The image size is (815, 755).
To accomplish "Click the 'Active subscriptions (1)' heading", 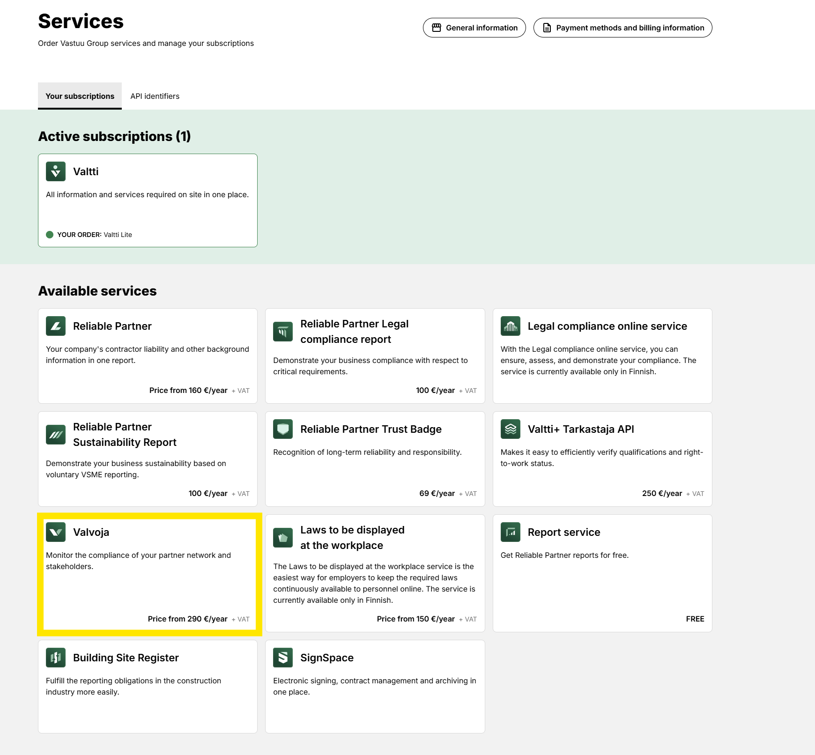I will click(114, 136).
